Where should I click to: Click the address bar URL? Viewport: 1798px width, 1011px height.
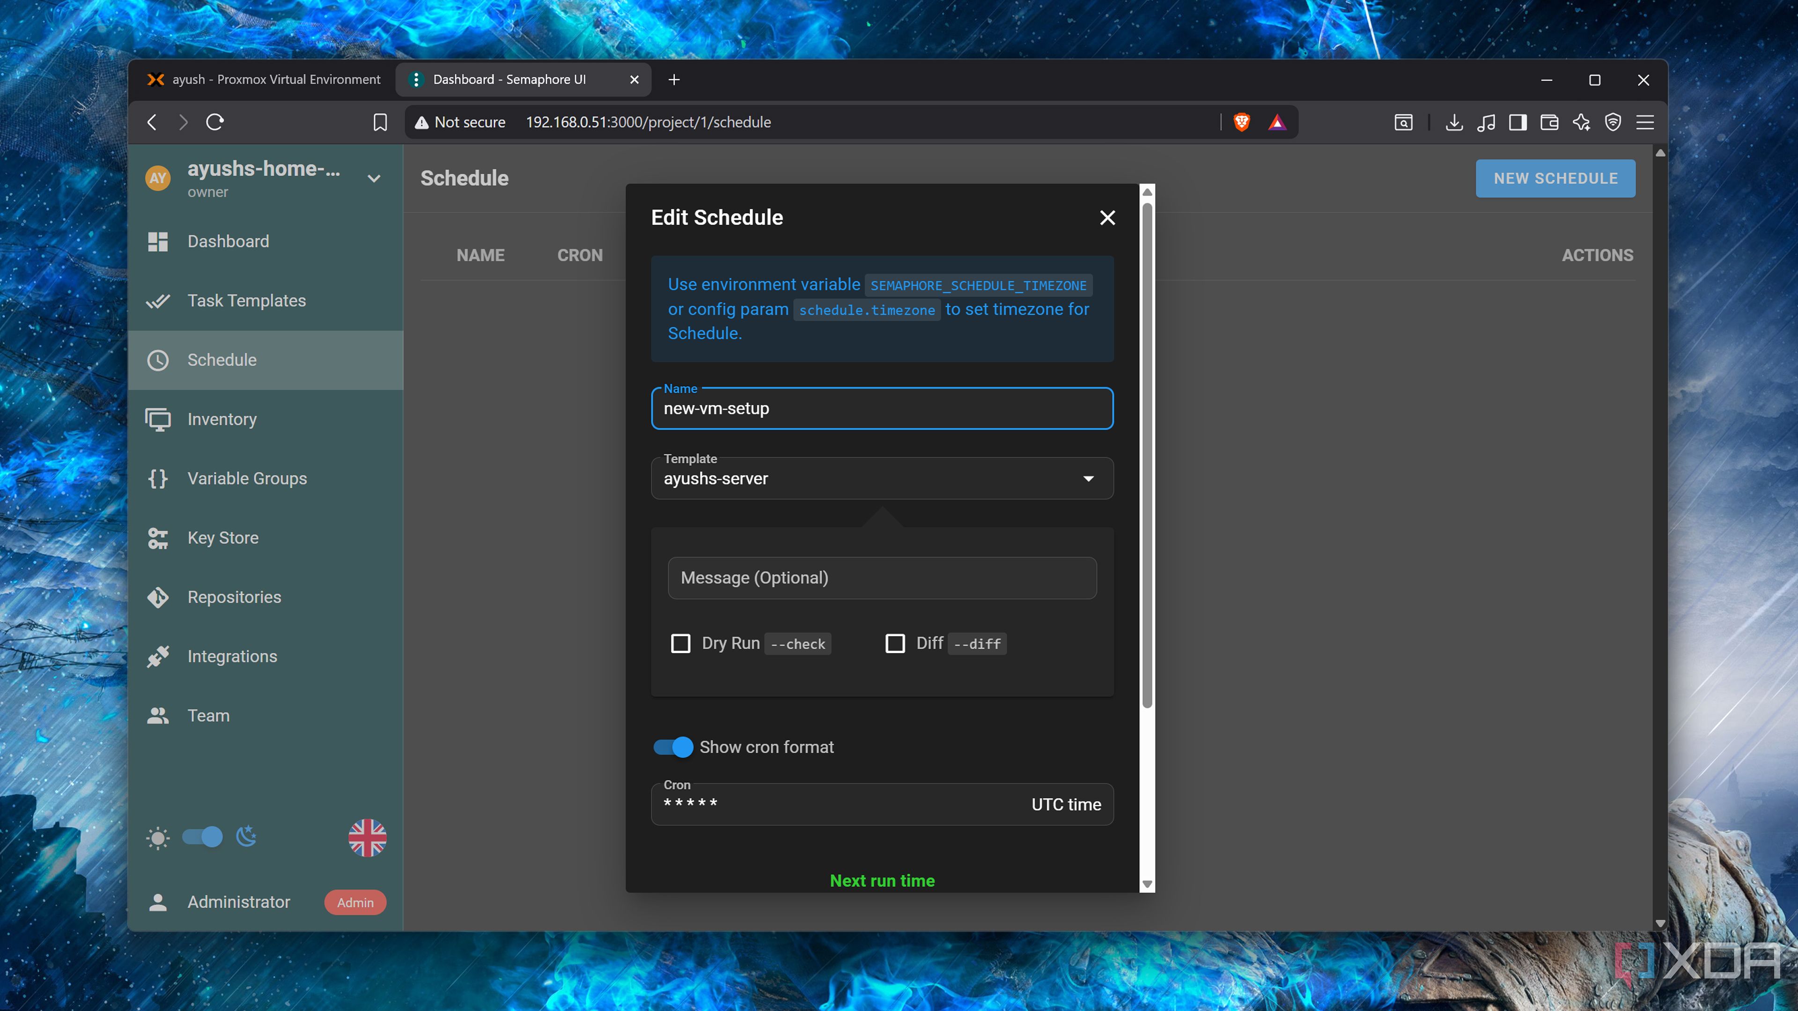[x=648, y=122]
